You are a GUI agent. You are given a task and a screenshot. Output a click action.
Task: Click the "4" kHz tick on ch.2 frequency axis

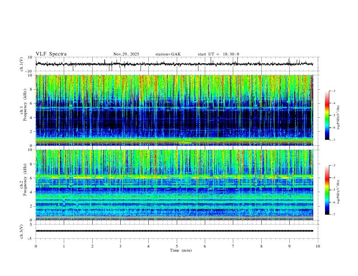[x=32, y=192]
